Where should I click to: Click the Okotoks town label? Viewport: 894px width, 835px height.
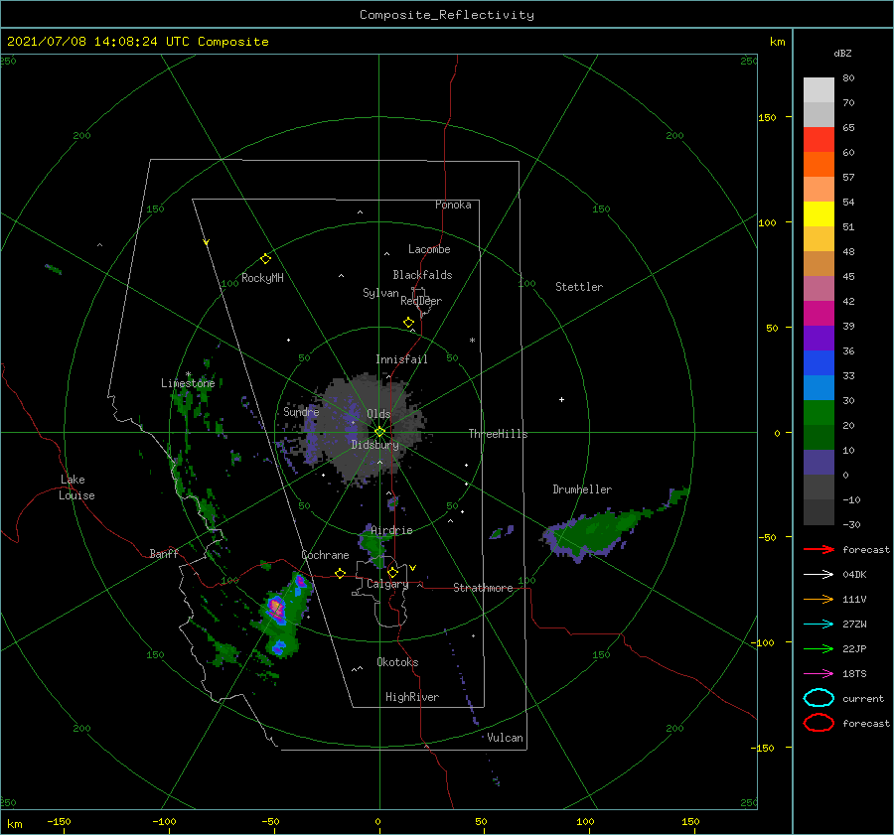397,663
